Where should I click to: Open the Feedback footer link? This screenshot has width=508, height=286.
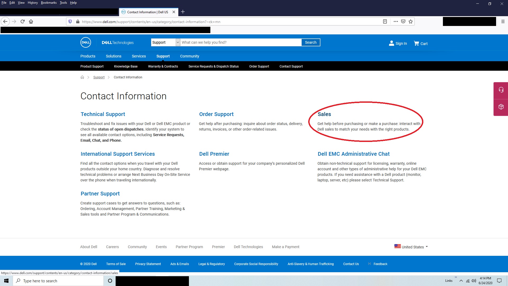[x=380, y=264]
